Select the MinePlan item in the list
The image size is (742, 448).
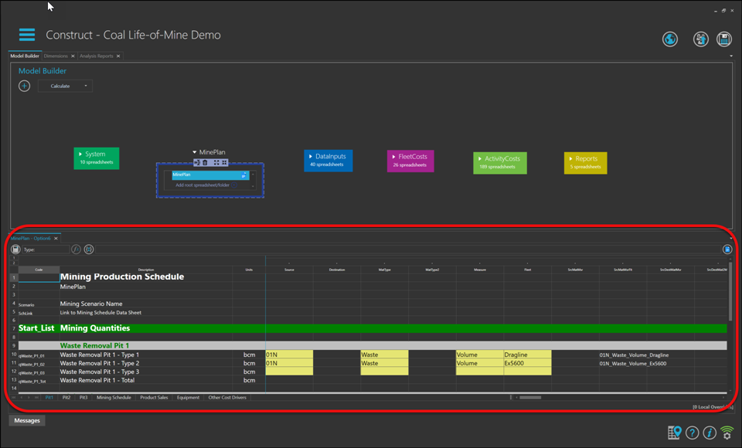coord(210,175)
